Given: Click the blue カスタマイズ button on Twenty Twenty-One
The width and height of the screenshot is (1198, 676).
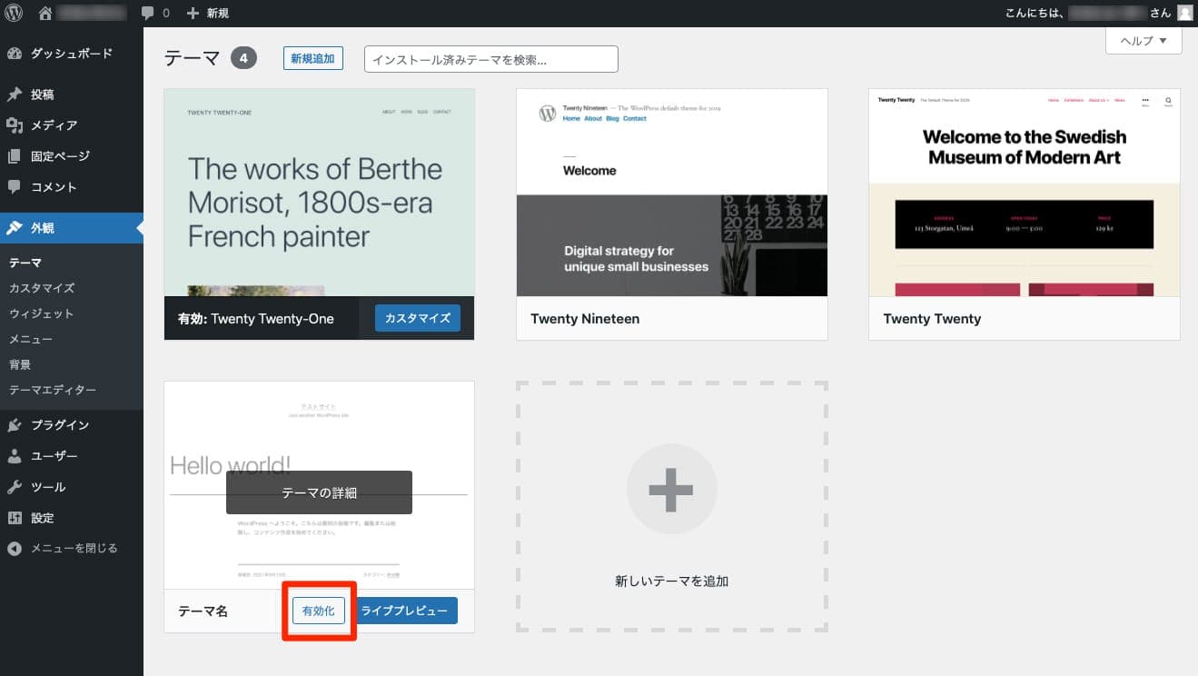Looking at the screenshot, I should [418, 318].
